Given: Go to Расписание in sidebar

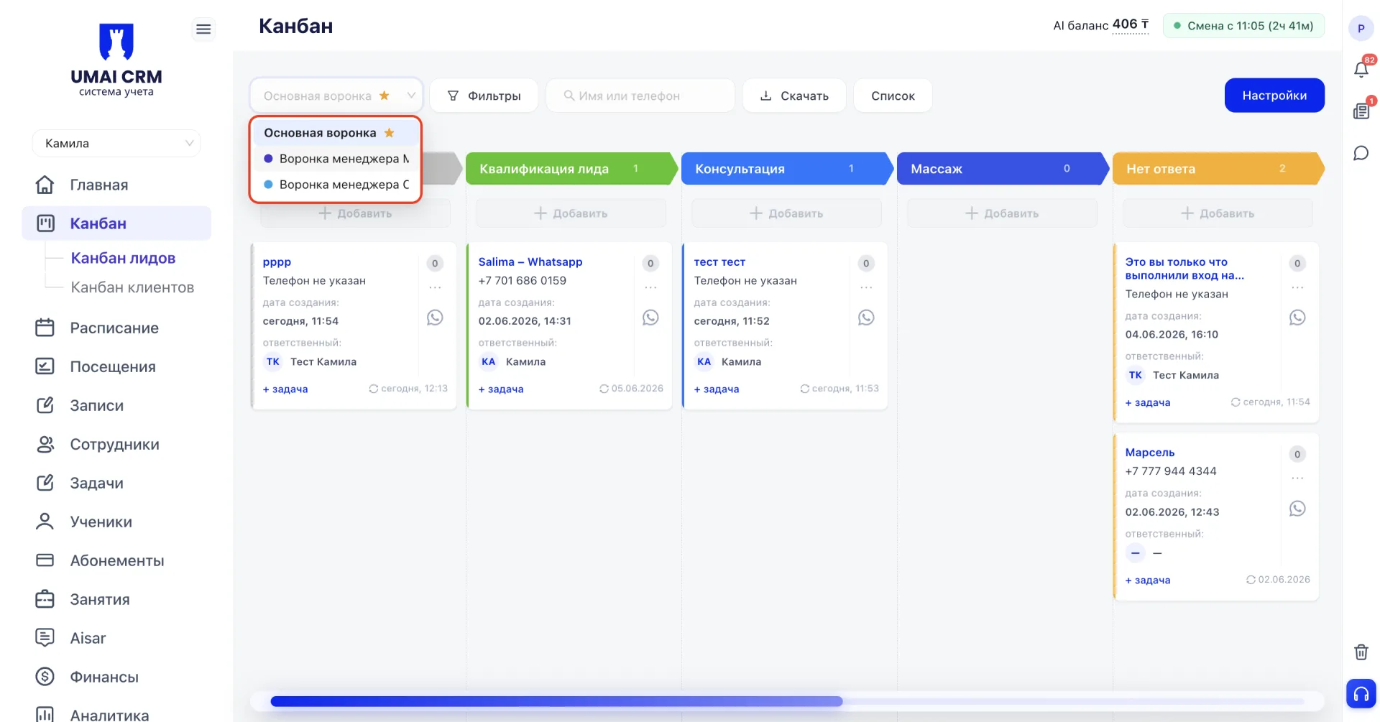Looking at the screenshot, I should (116, 328).
